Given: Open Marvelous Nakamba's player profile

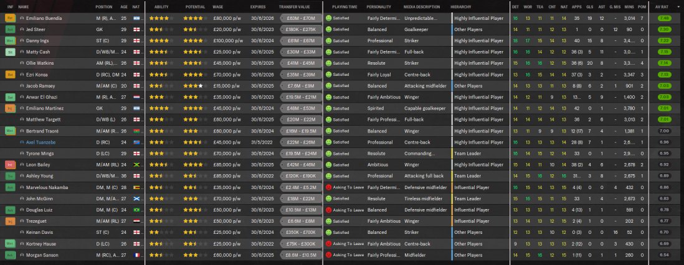Looking at the screenshot, I should click(46, 187).
